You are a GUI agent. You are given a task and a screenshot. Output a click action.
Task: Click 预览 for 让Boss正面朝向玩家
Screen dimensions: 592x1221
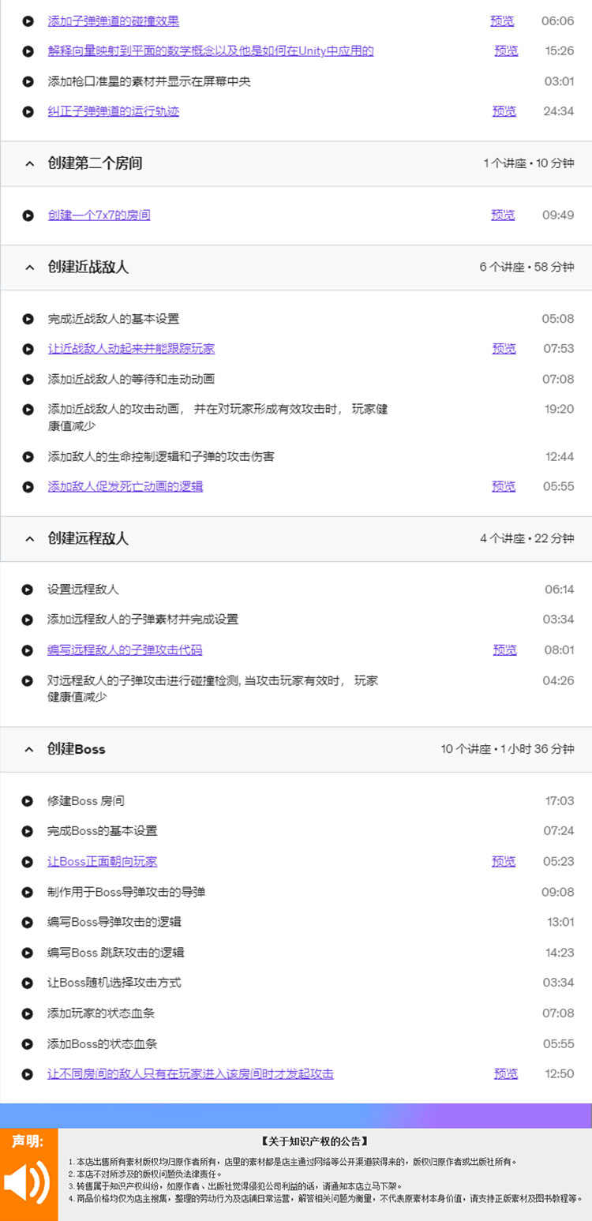[x=504, y=861]
